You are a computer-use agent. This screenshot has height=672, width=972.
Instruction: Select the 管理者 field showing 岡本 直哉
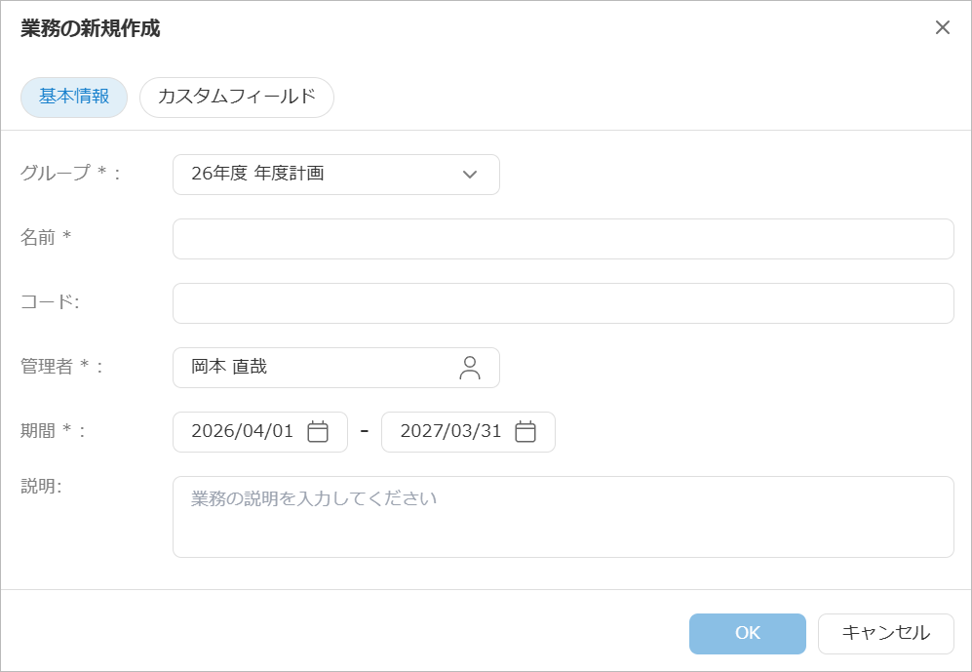[312, 368]
